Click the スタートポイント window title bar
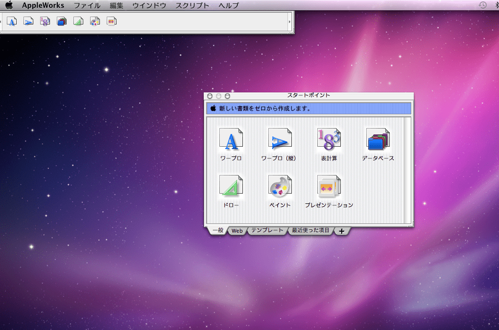 pyautogui.click(x=309, y=95)
